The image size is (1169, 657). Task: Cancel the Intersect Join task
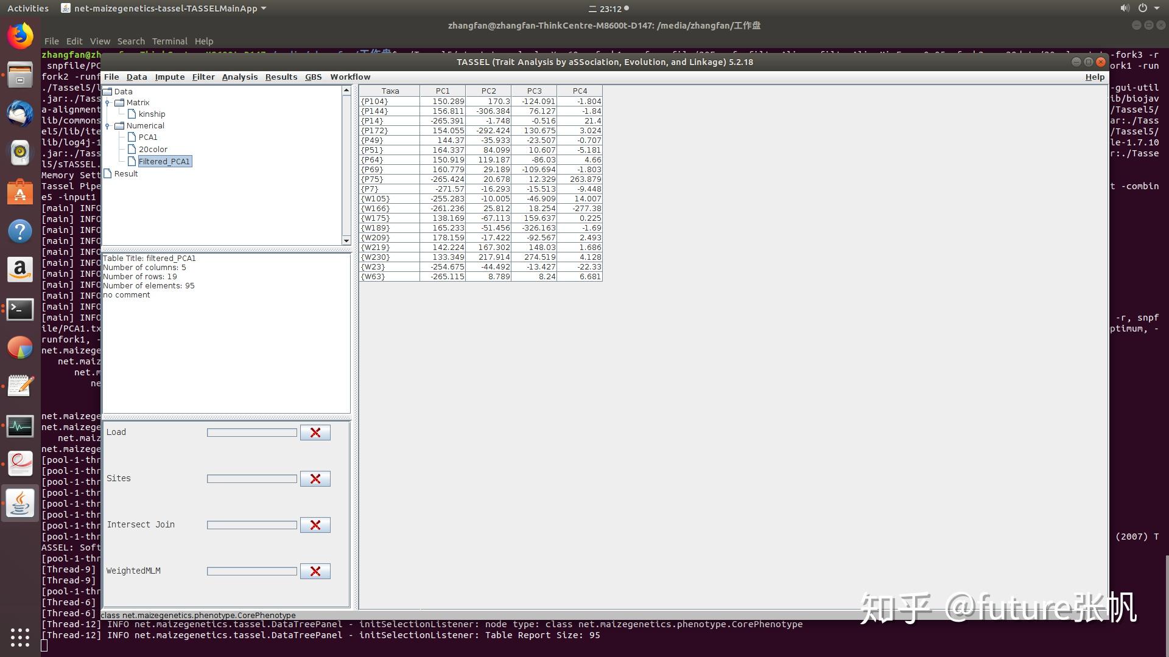click(315, 525)
